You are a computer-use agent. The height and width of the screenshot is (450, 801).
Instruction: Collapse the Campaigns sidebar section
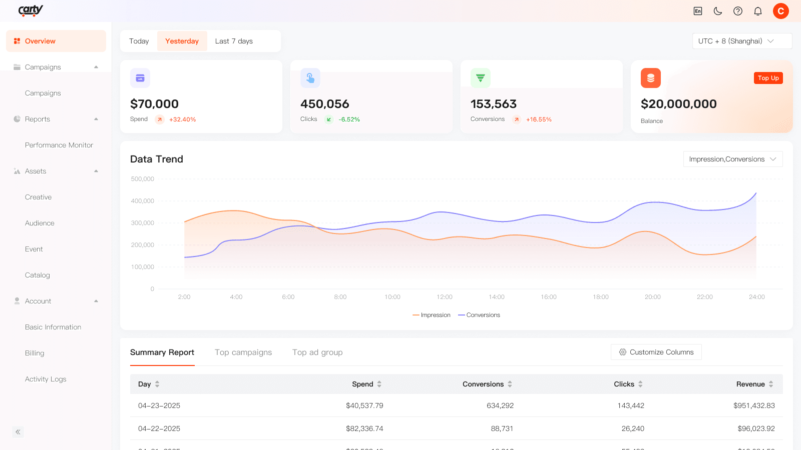[x=96, y=67]
